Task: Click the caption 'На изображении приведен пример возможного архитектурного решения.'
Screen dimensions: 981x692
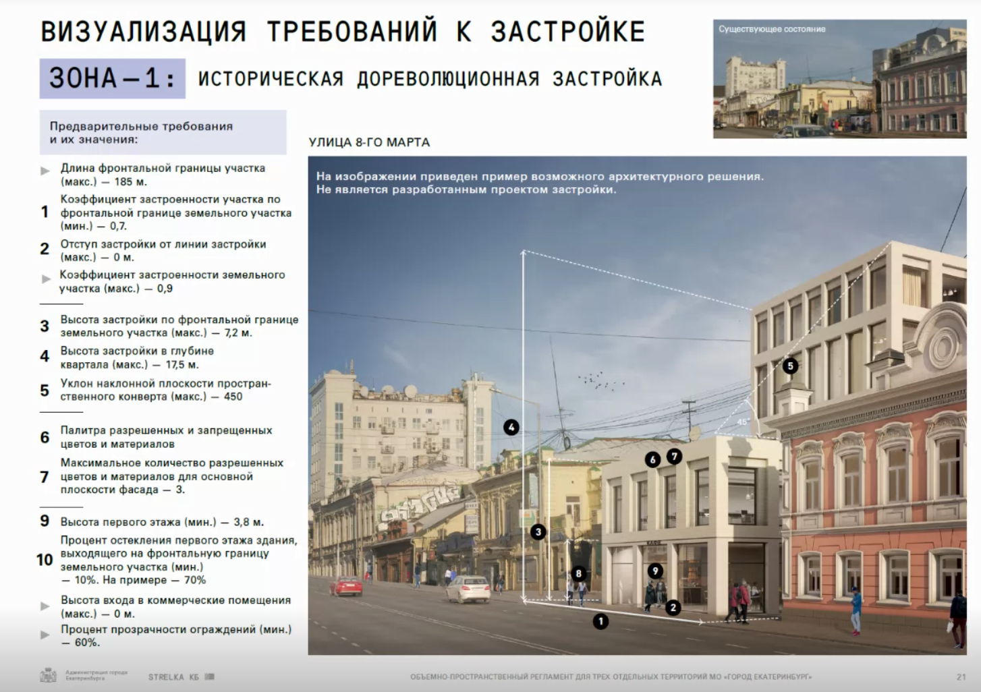Action: pos(540,177)
